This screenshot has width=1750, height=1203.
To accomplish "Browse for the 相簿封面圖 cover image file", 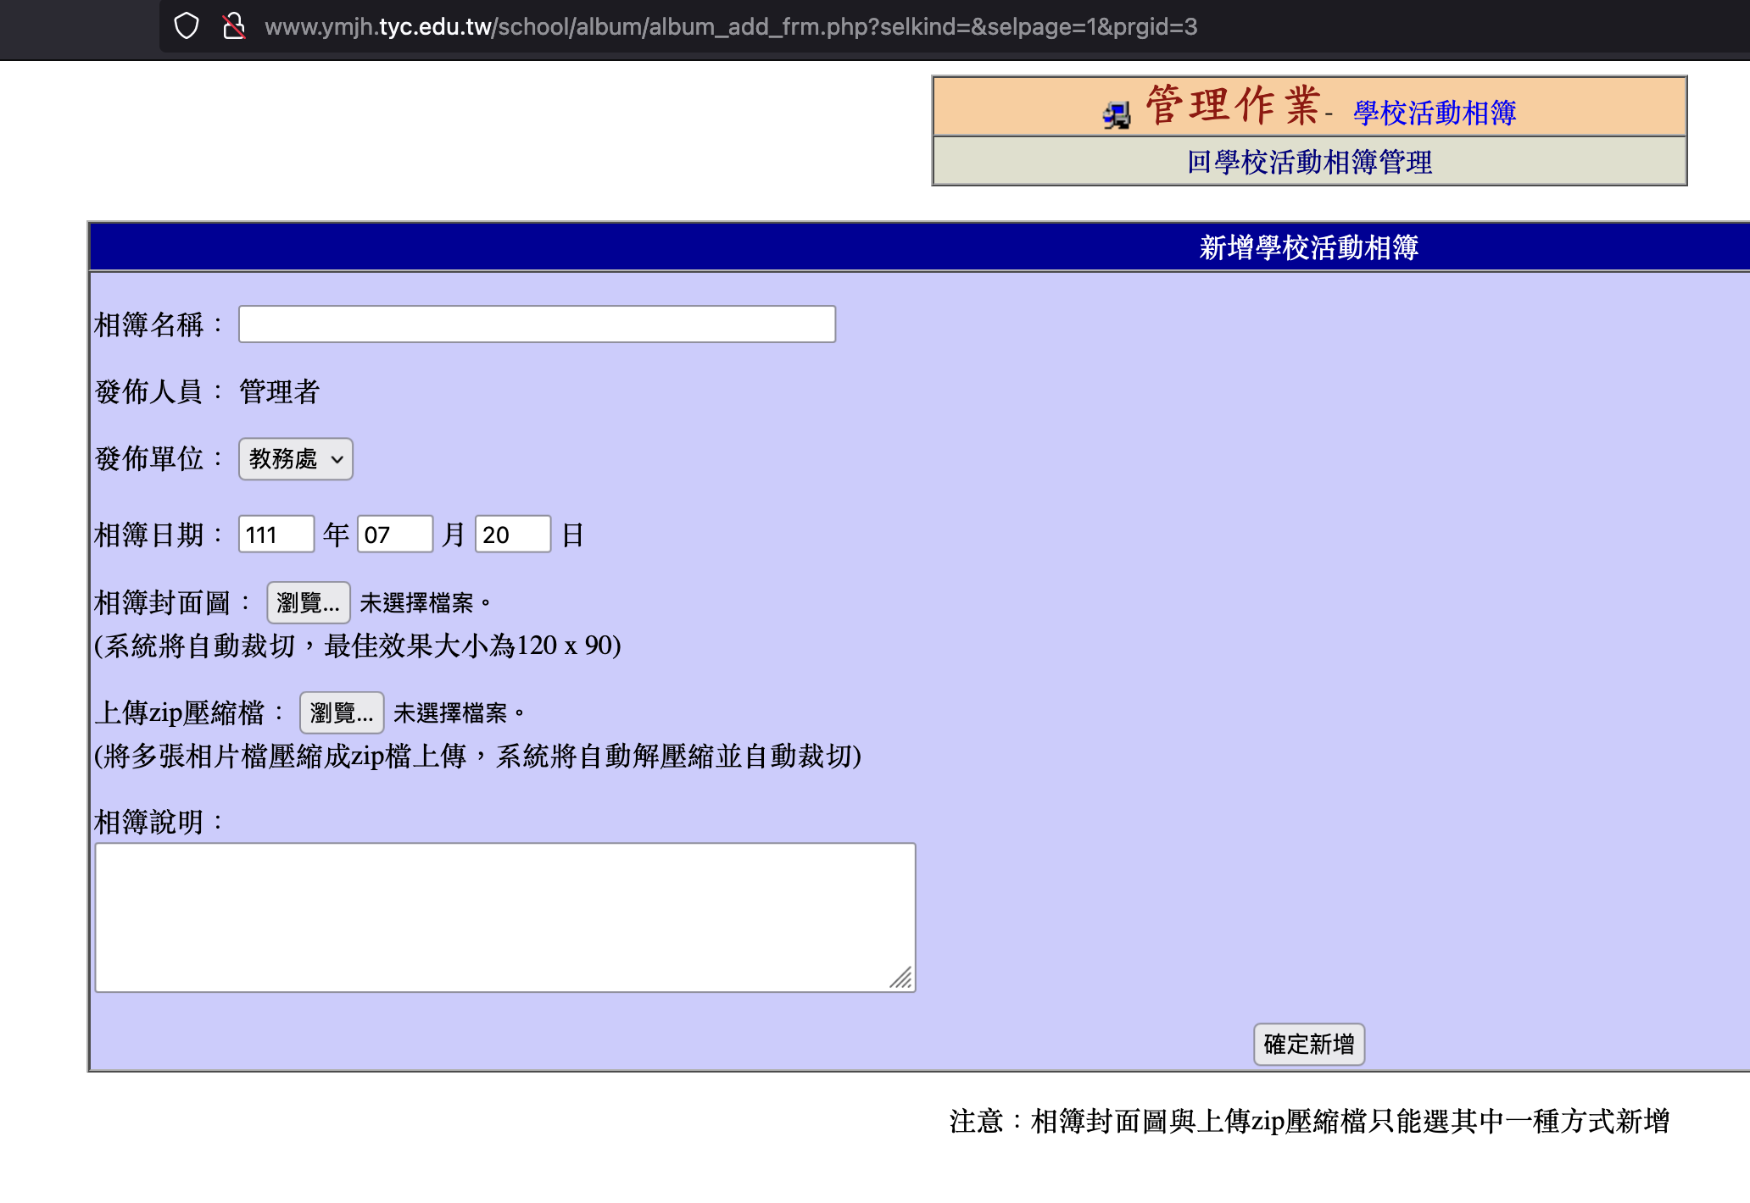I will (x=309, y=603).
